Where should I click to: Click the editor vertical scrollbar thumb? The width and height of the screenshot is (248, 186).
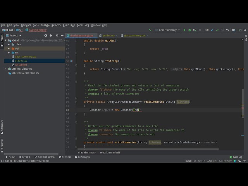point(243,103)
